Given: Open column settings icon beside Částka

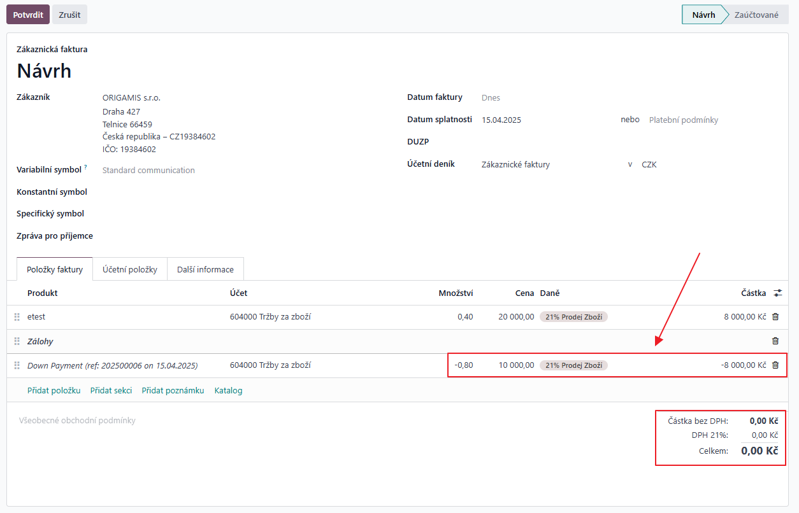Looking at the screenshot, I should (777, 293).
